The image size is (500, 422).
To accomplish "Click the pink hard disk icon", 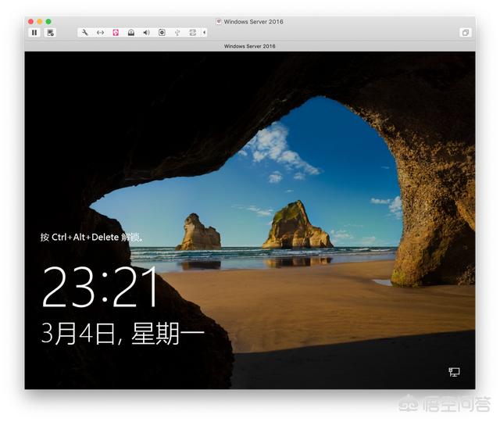I will point(116,33).
